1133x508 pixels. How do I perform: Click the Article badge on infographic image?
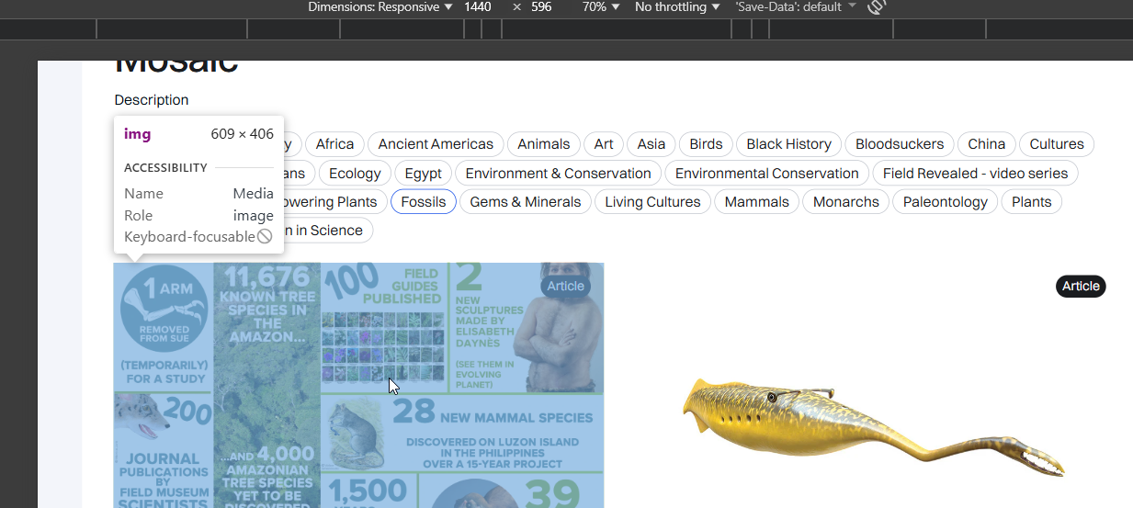tap(565, 287)
